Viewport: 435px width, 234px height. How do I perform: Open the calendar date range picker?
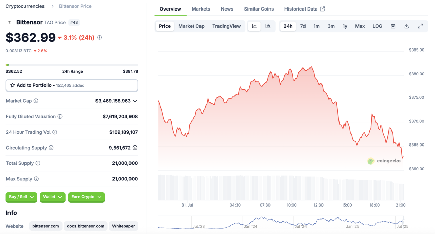pos(393,26)
